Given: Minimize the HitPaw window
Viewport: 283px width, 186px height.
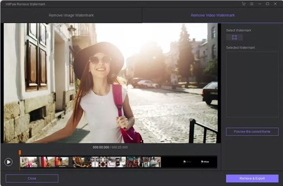Looking at the screenshot, I should tap(259, 4).
